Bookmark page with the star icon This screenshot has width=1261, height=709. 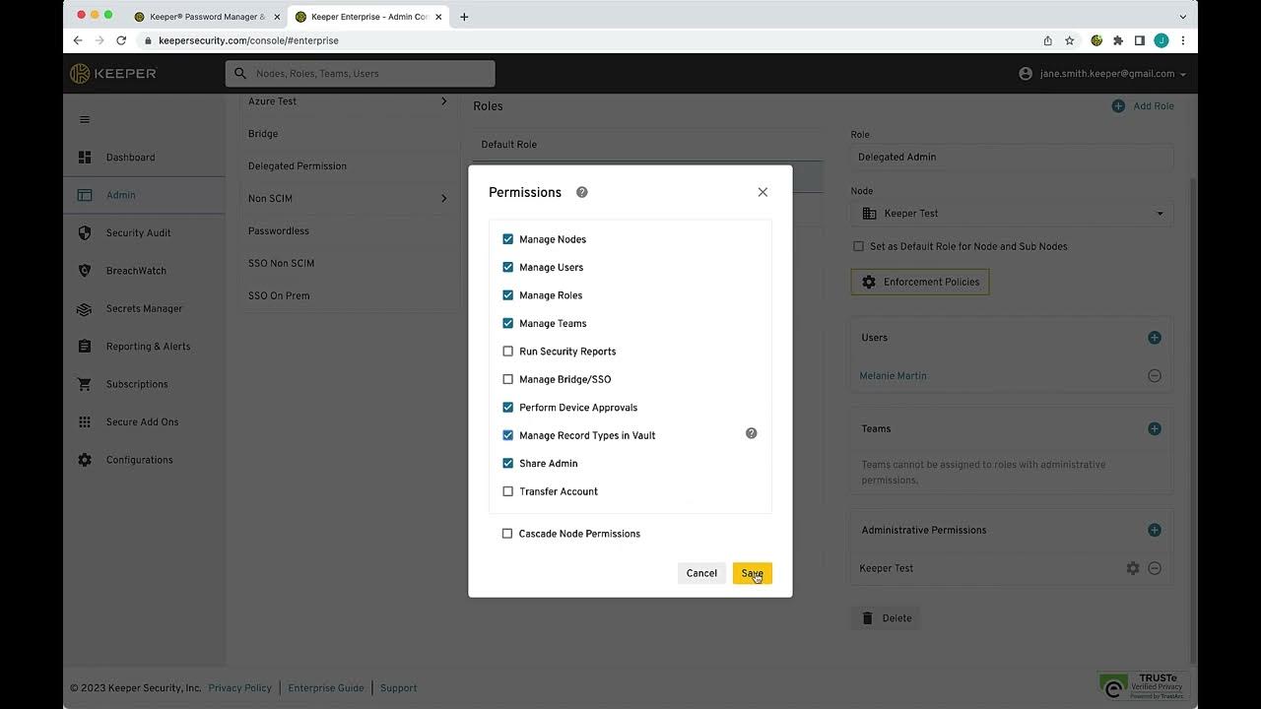pyautogui.click(x=1070, y=40)
